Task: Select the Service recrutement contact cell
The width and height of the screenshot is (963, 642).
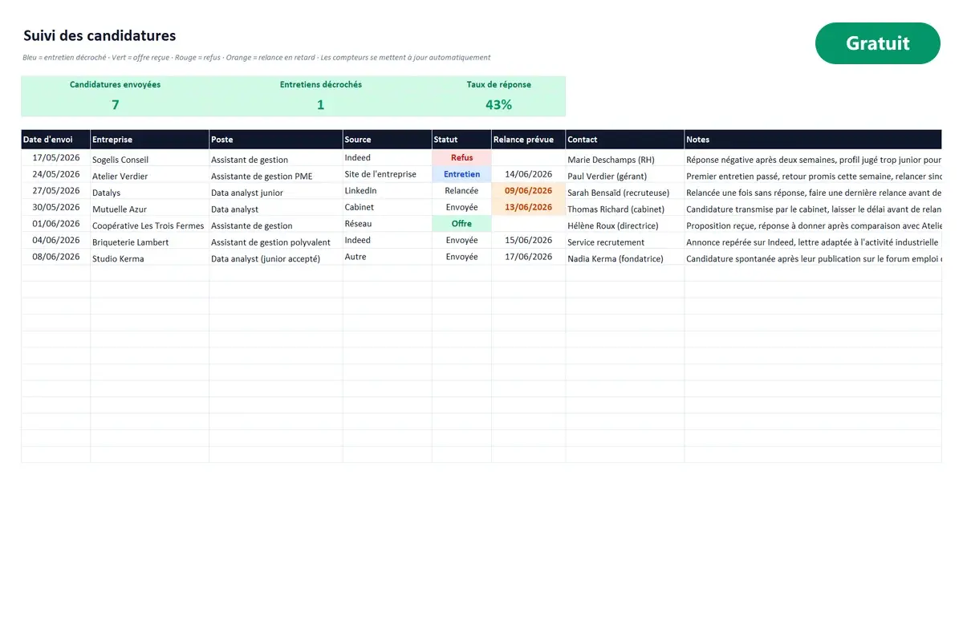Action: click(625, 241)
